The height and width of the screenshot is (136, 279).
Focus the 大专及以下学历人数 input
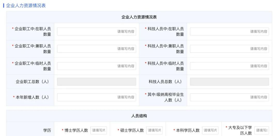[261, 130]
